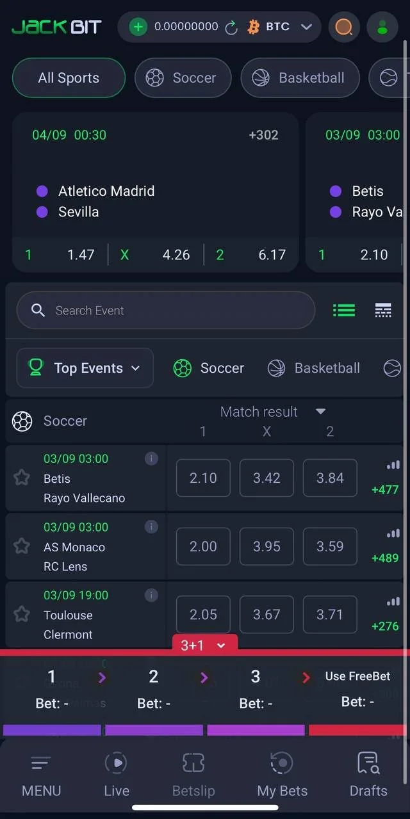410x819 pixels.
Task: Mark Toulouse vs Clermont as favorite
Action: [x=22, y=615]
